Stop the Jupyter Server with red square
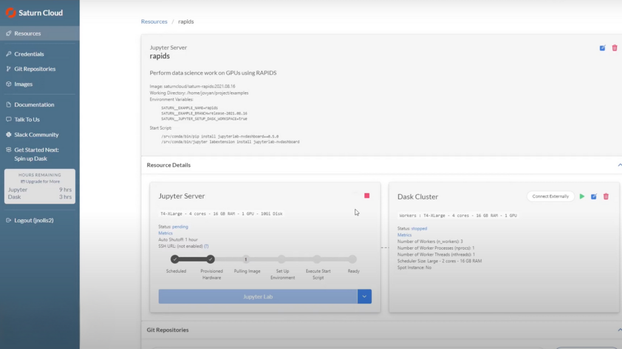 (367, 196)
